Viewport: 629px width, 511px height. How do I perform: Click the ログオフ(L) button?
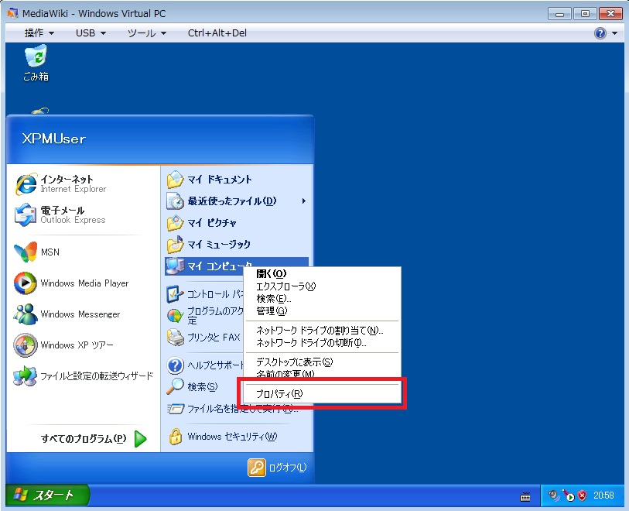(277, 467)
